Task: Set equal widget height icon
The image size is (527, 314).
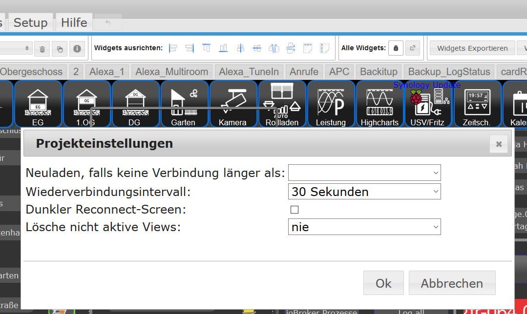Action: [324, 48]
